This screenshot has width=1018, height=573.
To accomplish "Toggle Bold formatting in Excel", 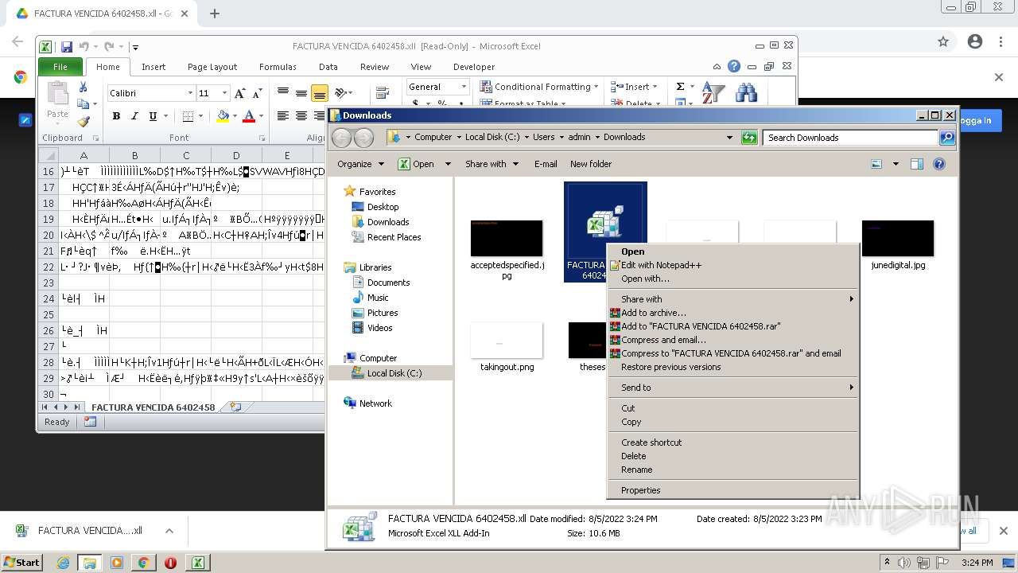I will (116, 116).
